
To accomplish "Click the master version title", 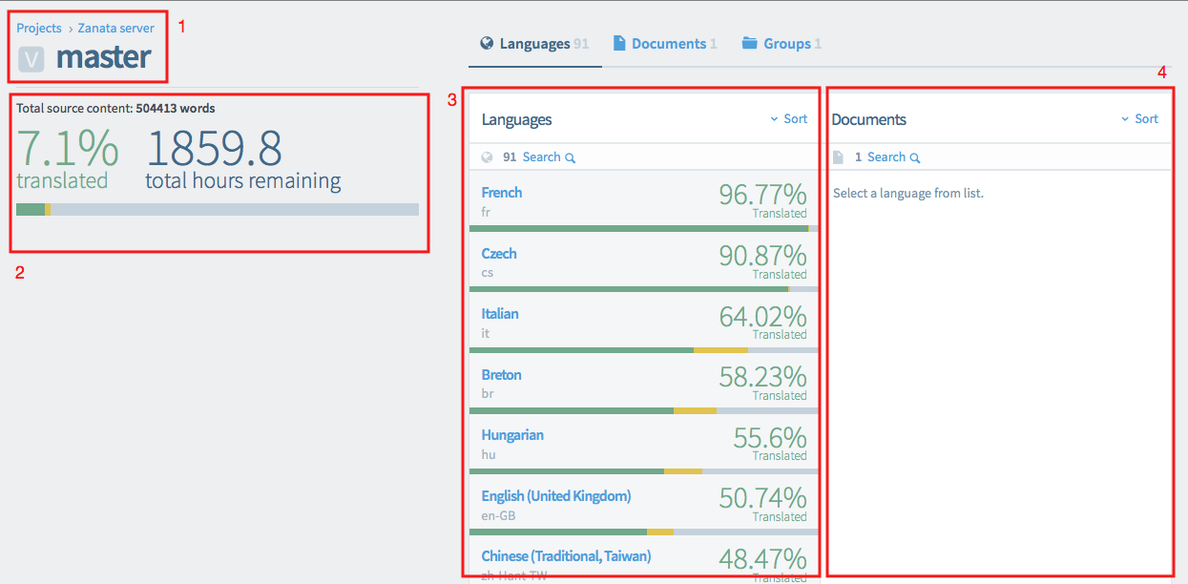I will point(103,58).
